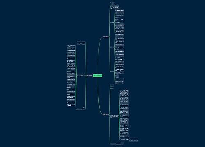Click the last leaf in the far-left column

(71, 105)
